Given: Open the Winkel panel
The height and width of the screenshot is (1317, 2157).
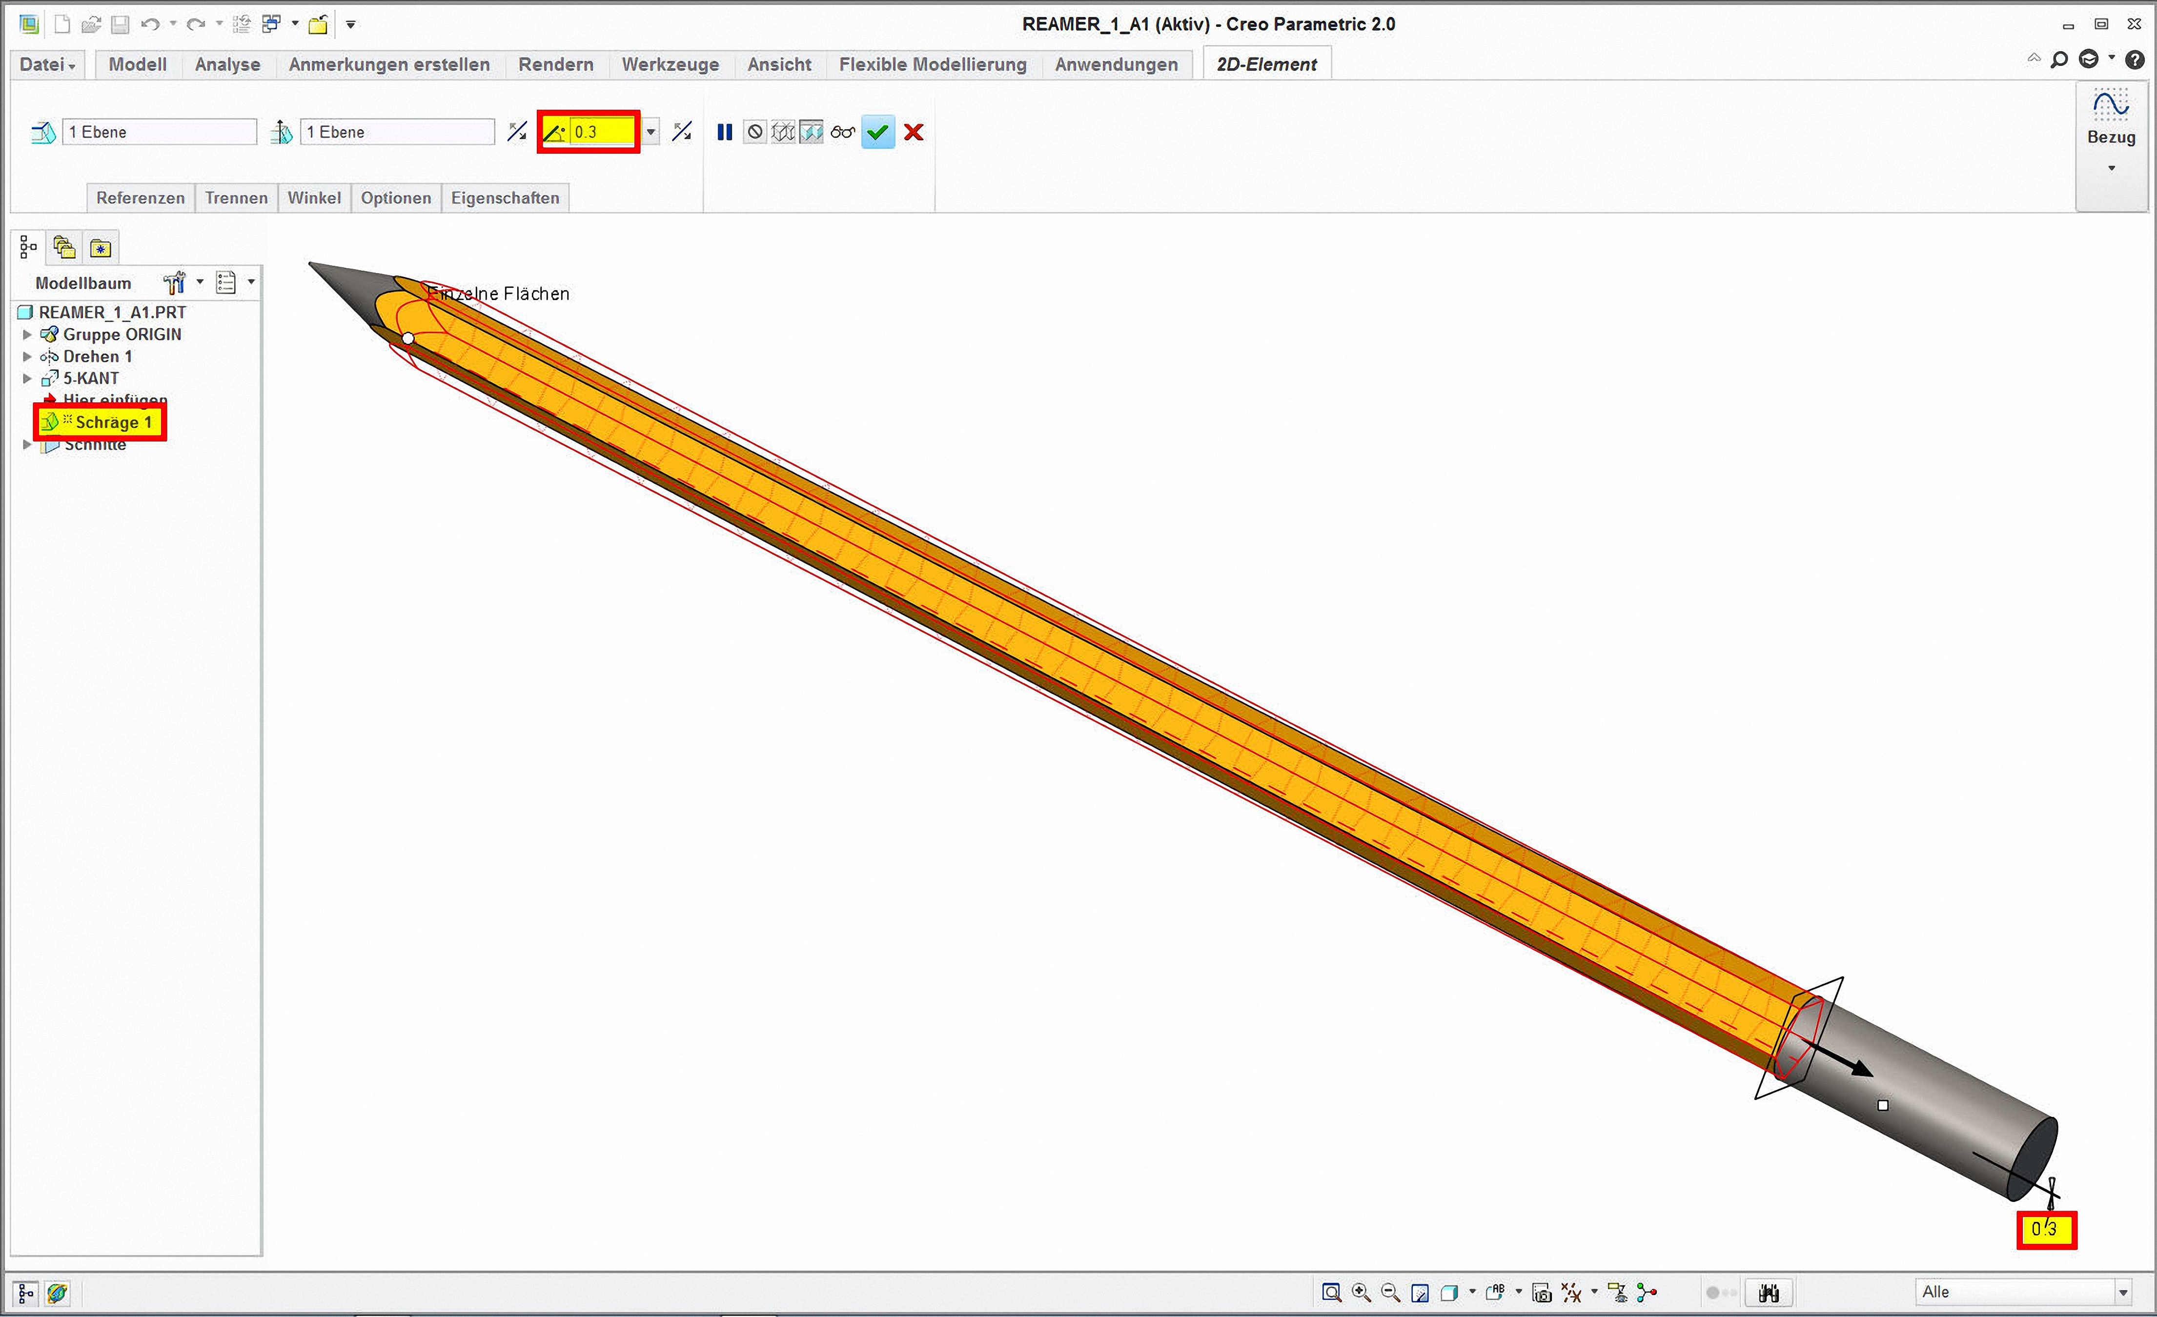Looking at the screenshot, I should click(313, 198).
